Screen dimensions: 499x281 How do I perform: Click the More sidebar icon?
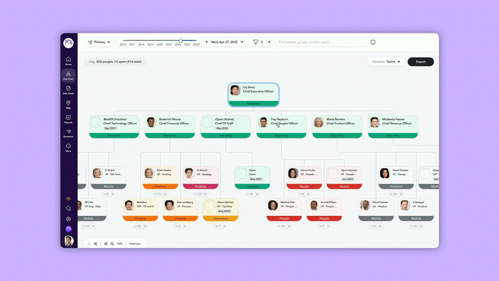pyautogui.click(x=68, y=148)
